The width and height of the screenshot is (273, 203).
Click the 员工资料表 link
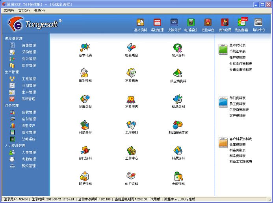pos(238,104)
